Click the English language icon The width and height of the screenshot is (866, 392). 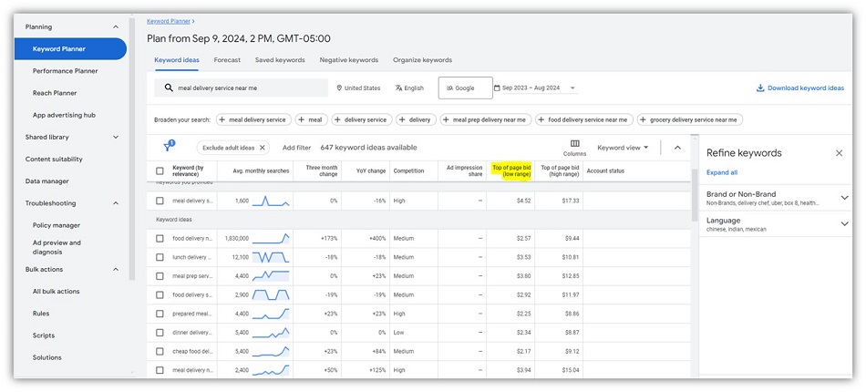(x=399, y=88)
